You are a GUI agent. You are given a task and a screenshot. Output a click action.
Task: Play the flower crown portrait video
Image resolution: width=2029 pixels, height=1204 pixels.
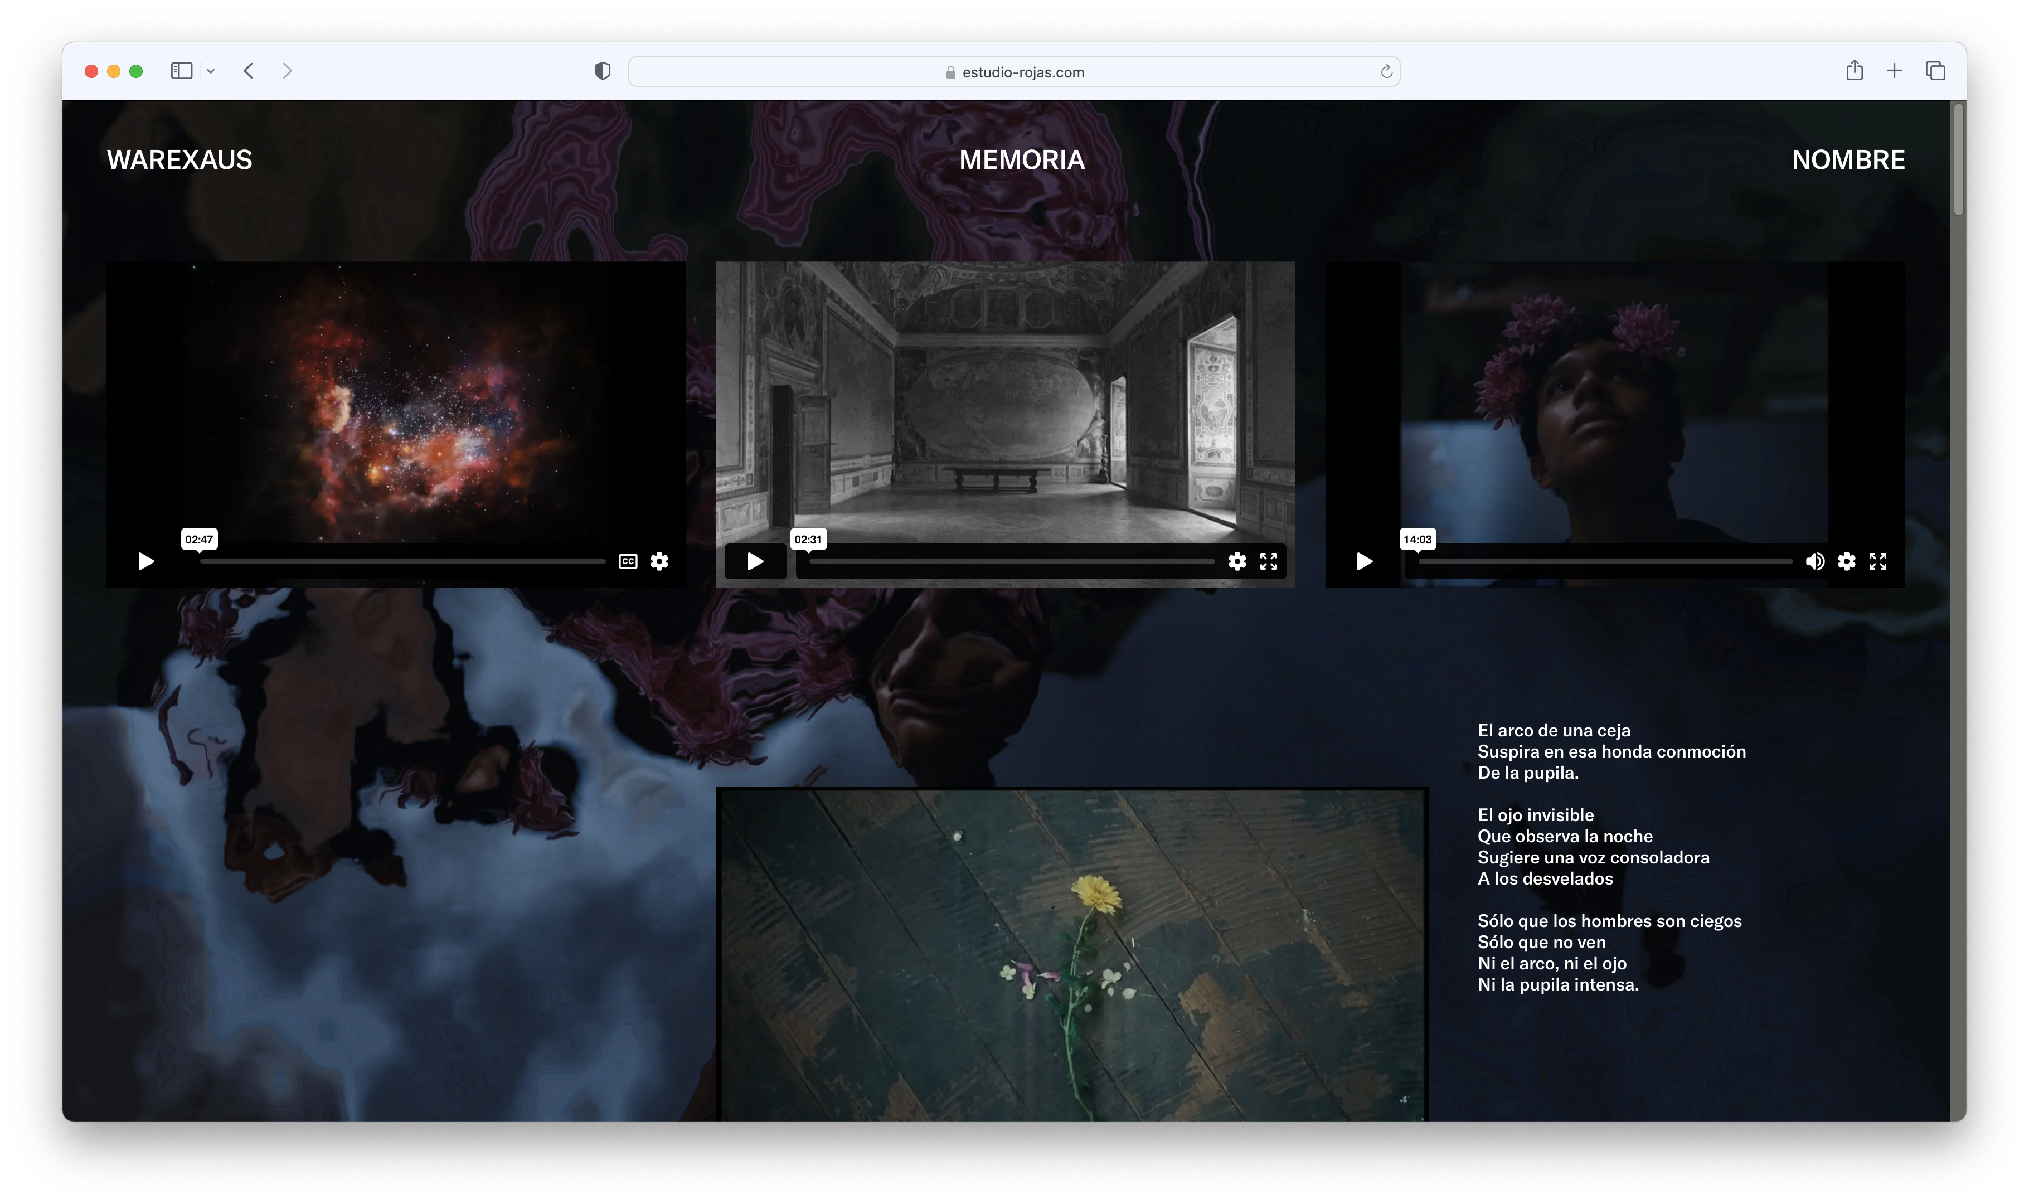coord(1365,561)
